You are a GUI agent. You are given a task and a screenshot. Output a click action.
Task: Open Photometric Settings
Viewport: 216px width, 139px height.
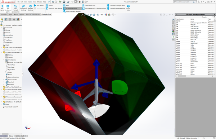(23, 8)
